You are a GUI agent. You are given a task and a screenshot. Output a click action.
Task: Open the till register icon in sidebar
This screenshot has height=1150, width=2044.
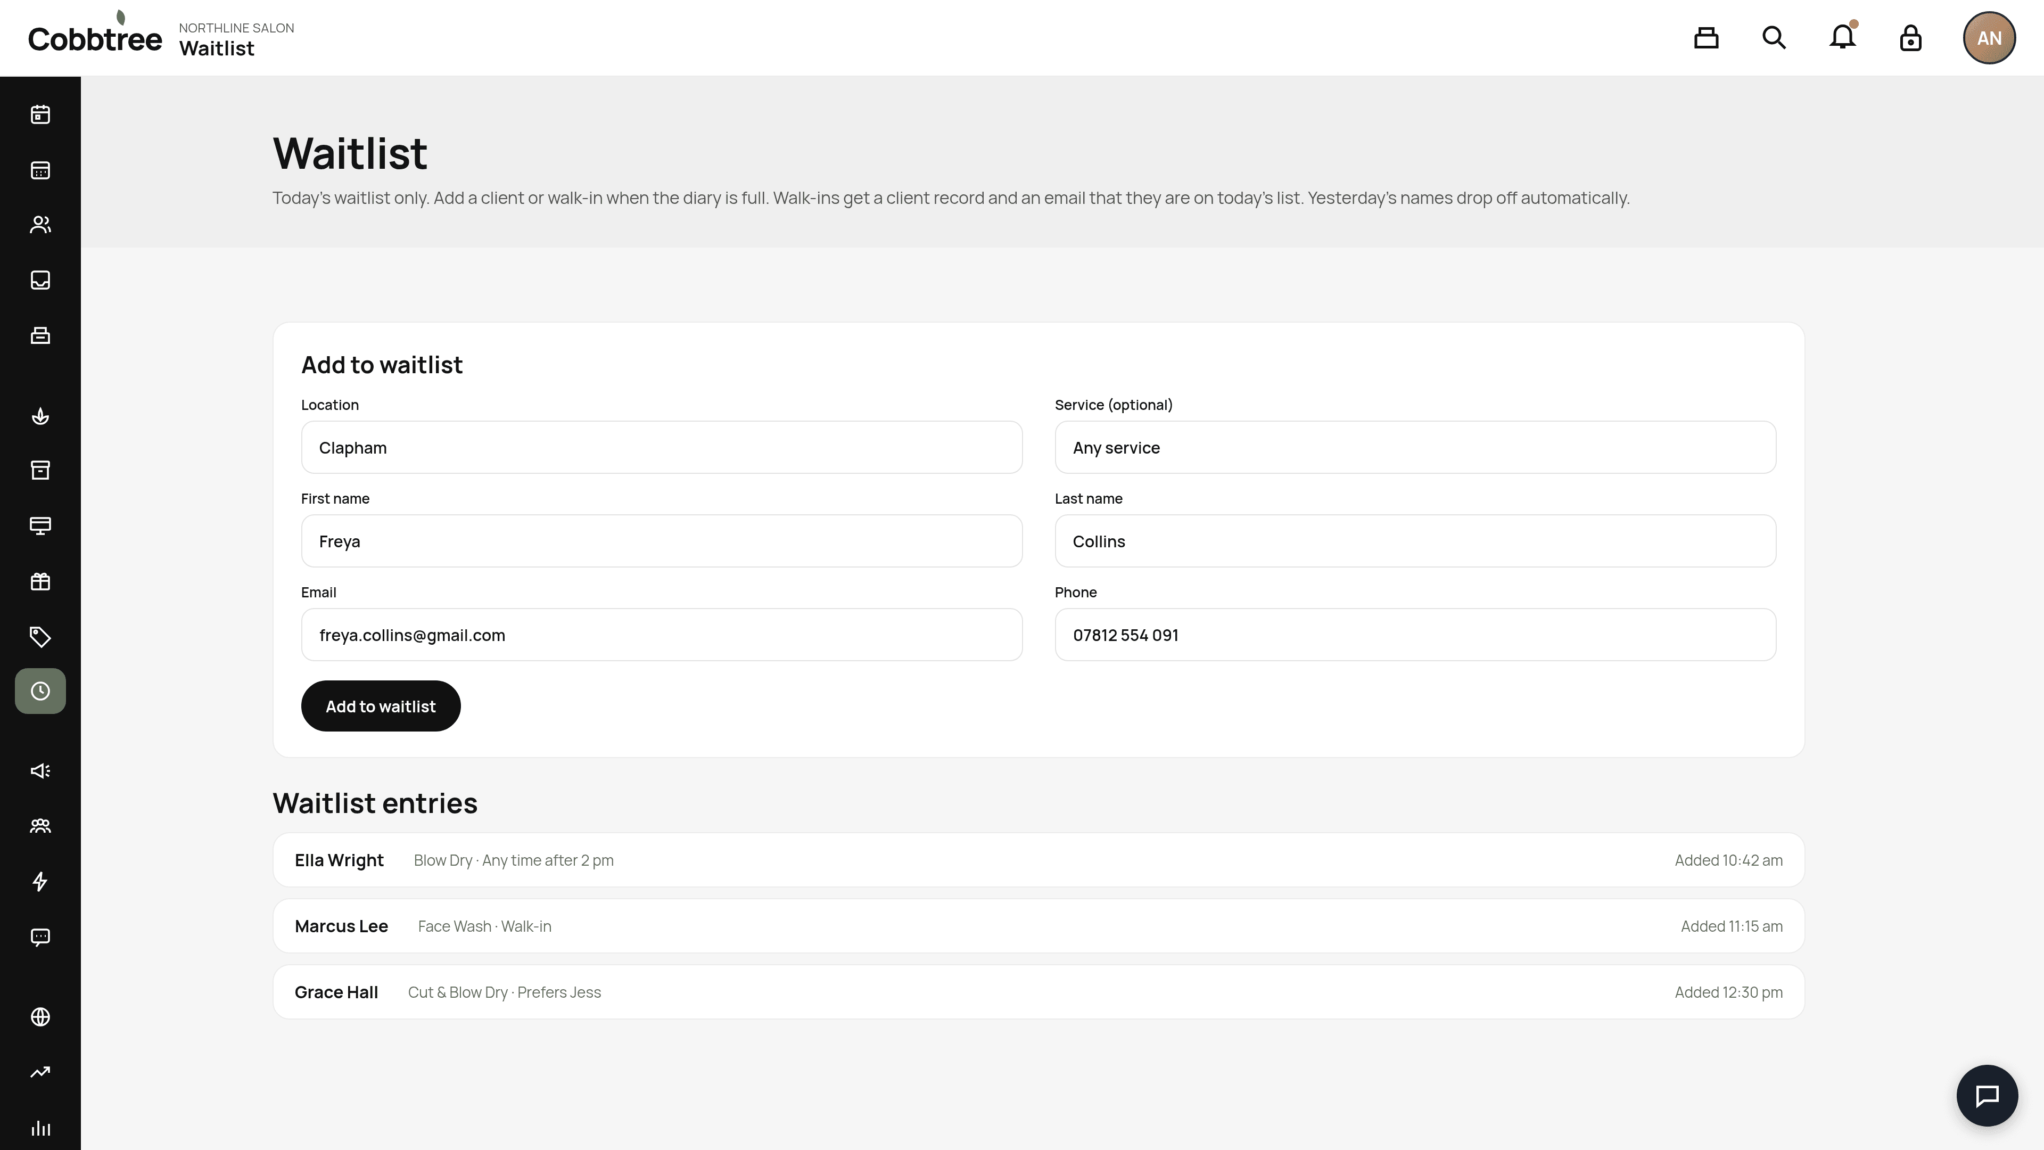[40, 336]
